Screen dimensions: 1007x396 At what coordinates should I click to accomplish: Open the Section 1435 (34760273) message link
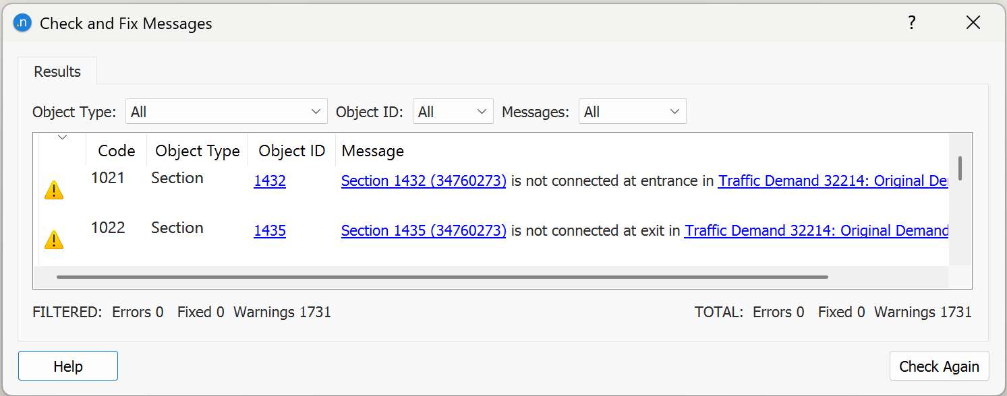(424, 230)
